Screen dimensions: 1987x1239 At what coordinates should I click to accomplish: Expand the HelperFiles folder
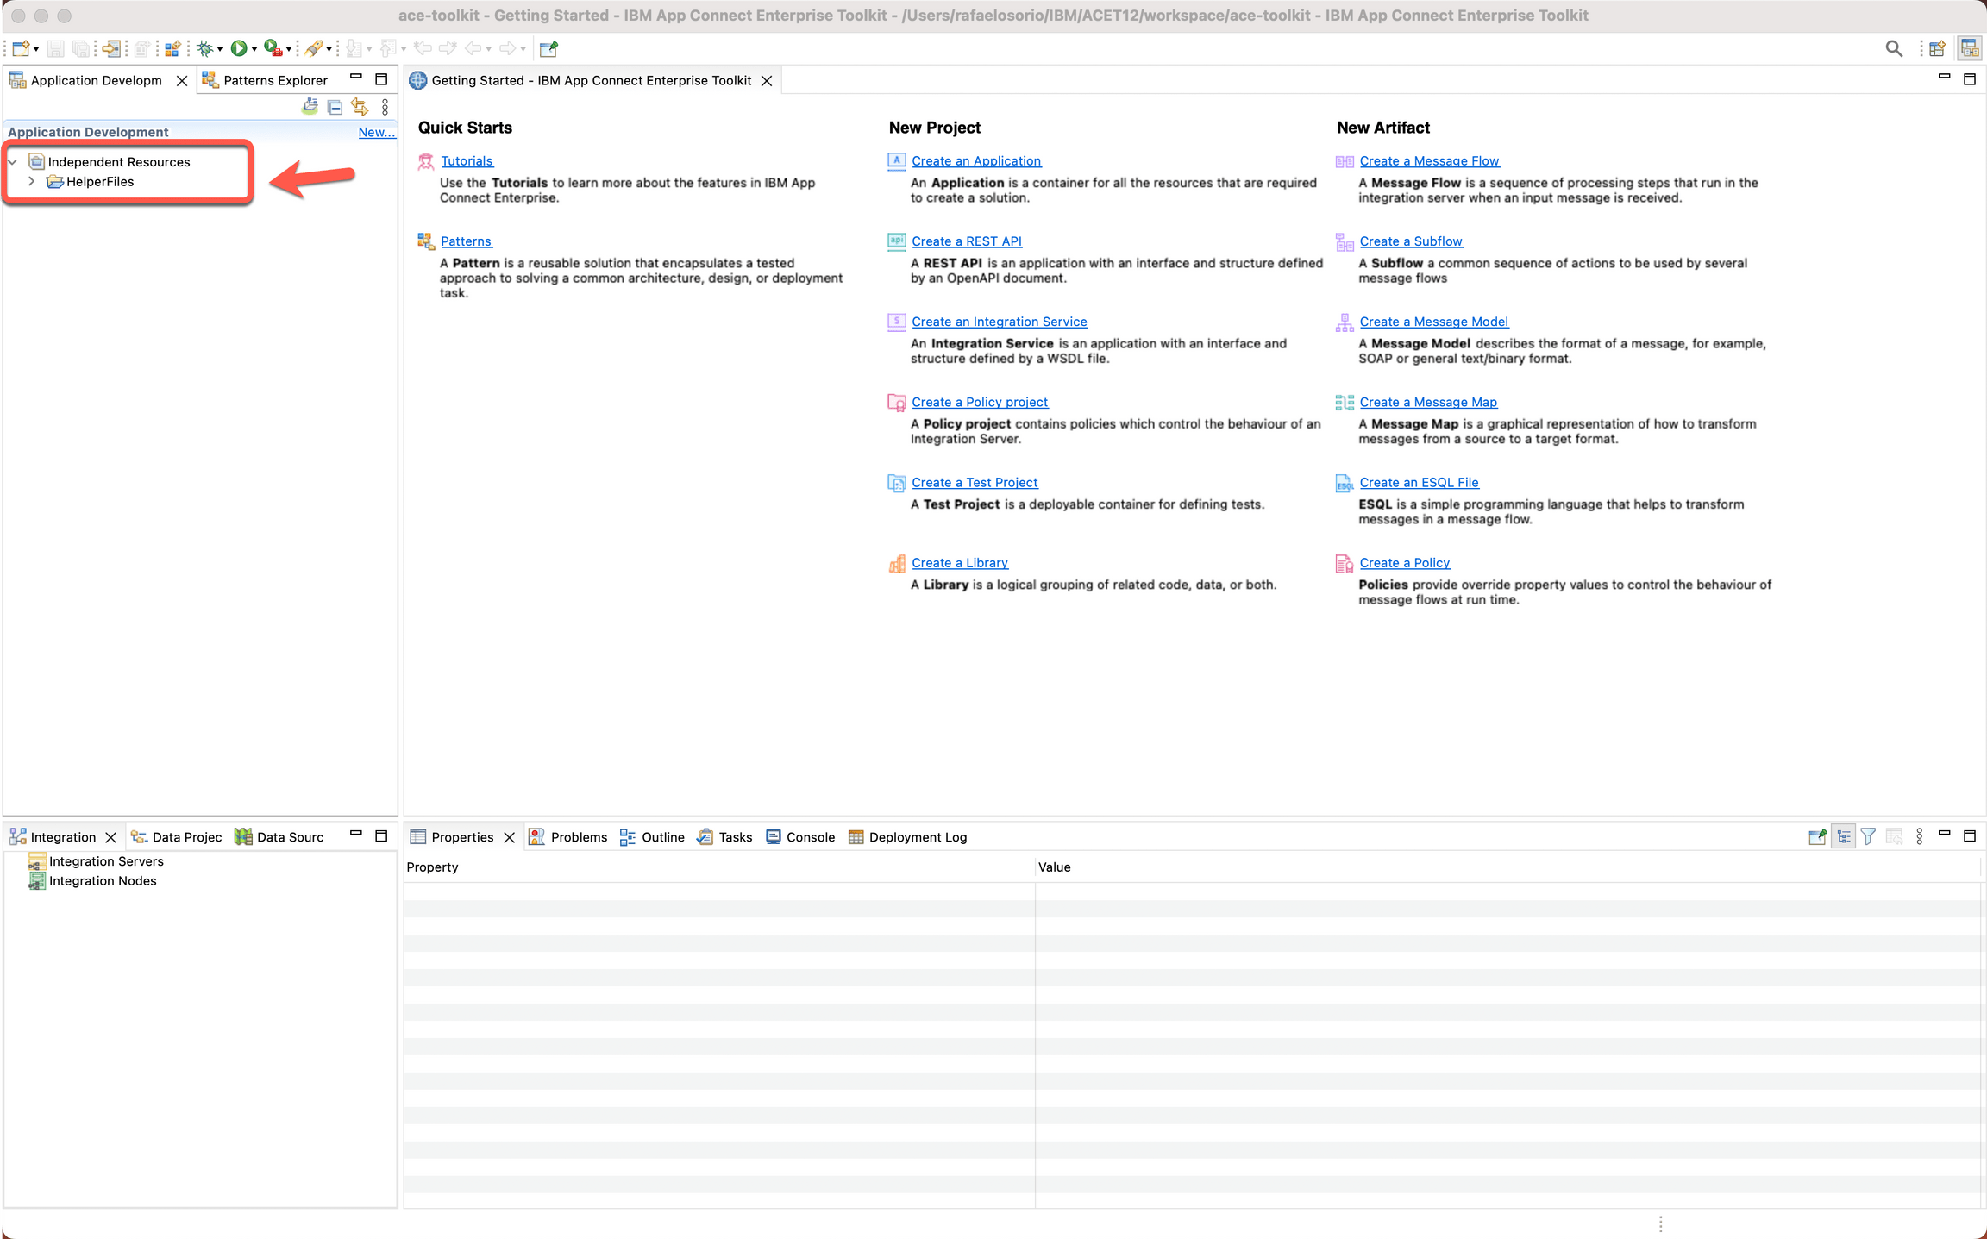[32, 182]
